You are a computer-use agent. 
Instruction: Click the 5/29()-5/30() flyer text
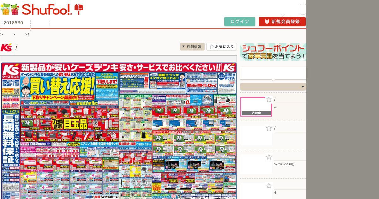(x=284, y=164)
